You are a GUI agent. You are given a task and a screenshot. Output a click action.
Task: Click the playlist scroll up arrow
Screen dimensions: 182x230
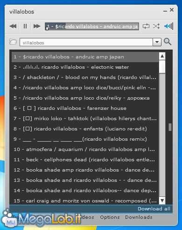click(x=162, y=56)
